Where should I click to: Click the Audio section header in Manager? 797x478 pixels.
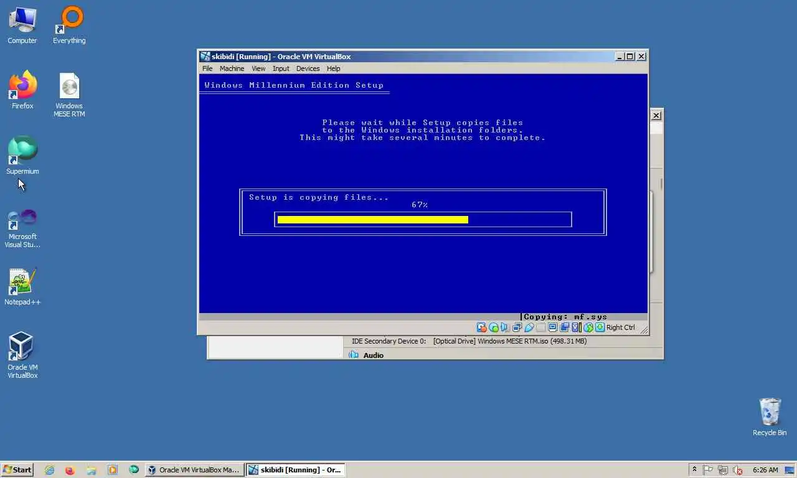click(x=373, y=355)
